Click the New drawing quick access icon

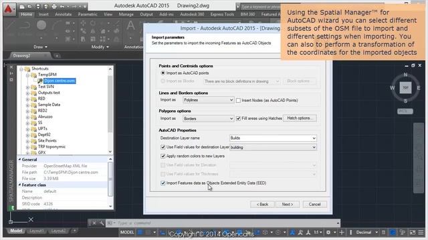[22, 6]
